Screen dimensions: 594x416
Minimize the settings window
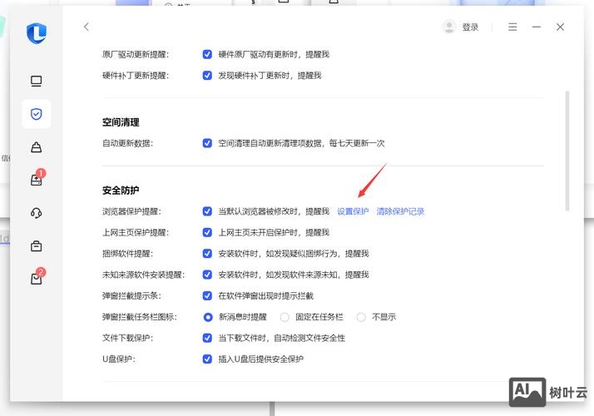537,27
